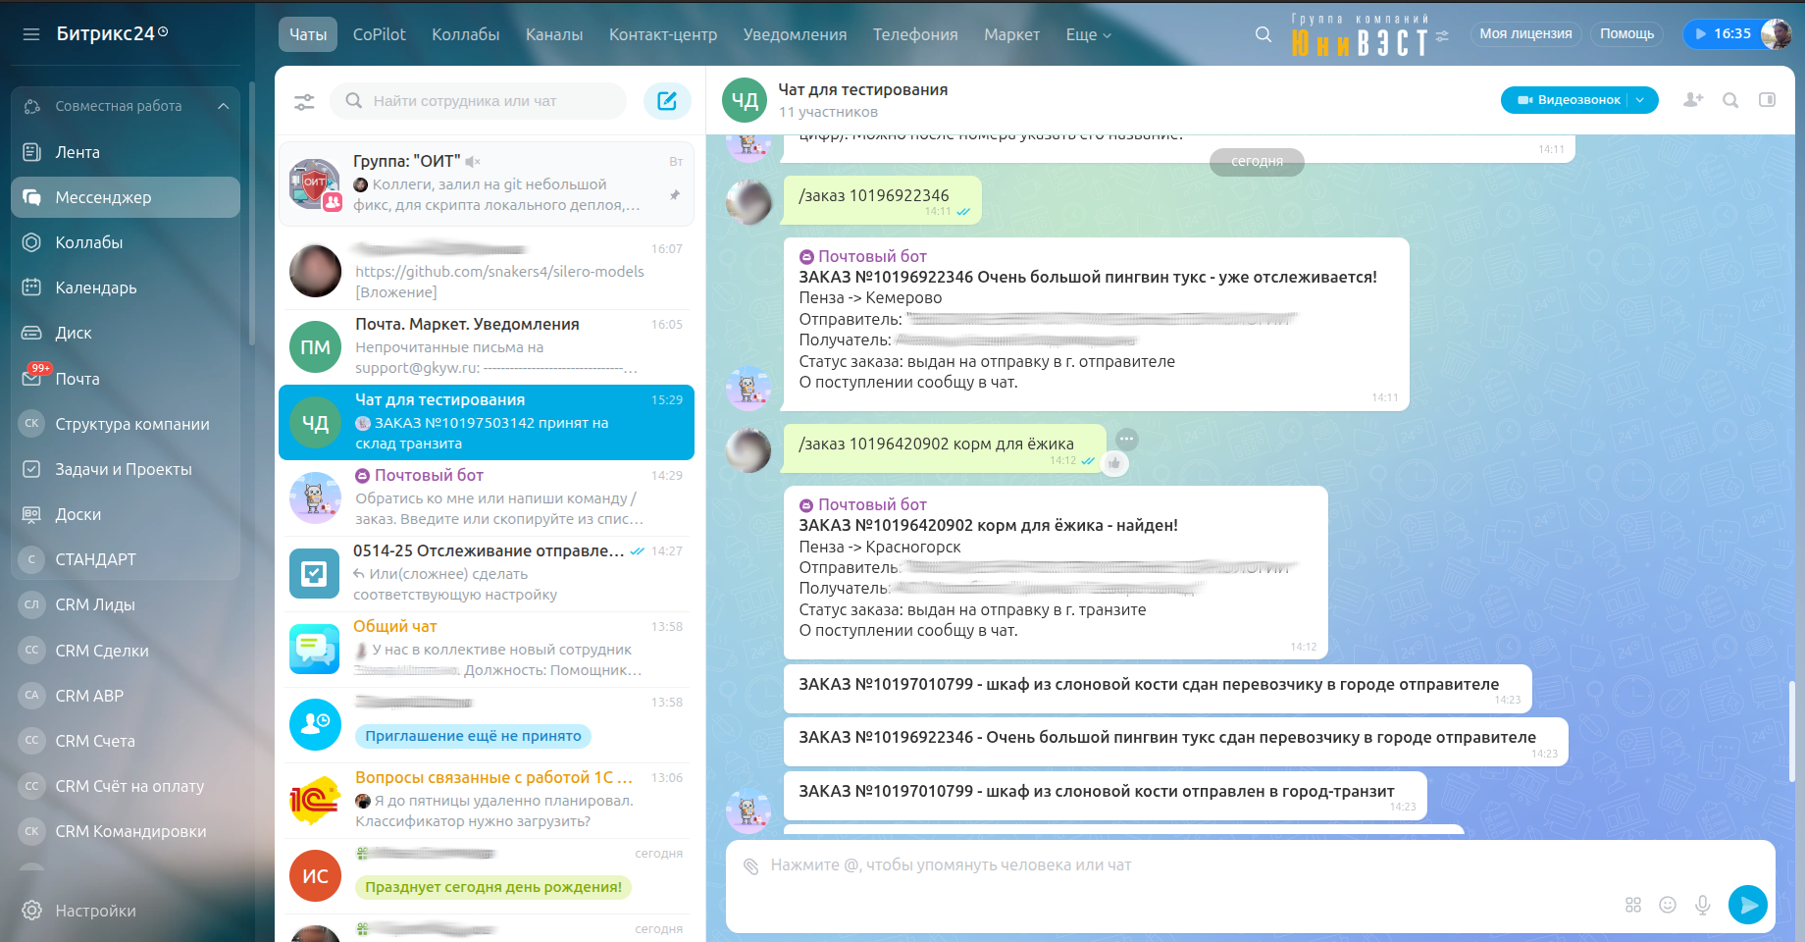Screen dimensions: 1805x942
Task: Open the user profile avatar menu
Action: (x=1777, y=33)
